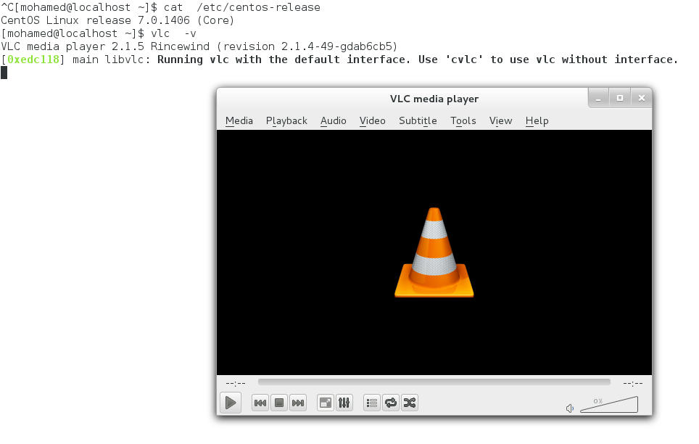The height and width of the screenshot is (444, 699).
Task: Open the Tools menu
Action: pos(463,121)
